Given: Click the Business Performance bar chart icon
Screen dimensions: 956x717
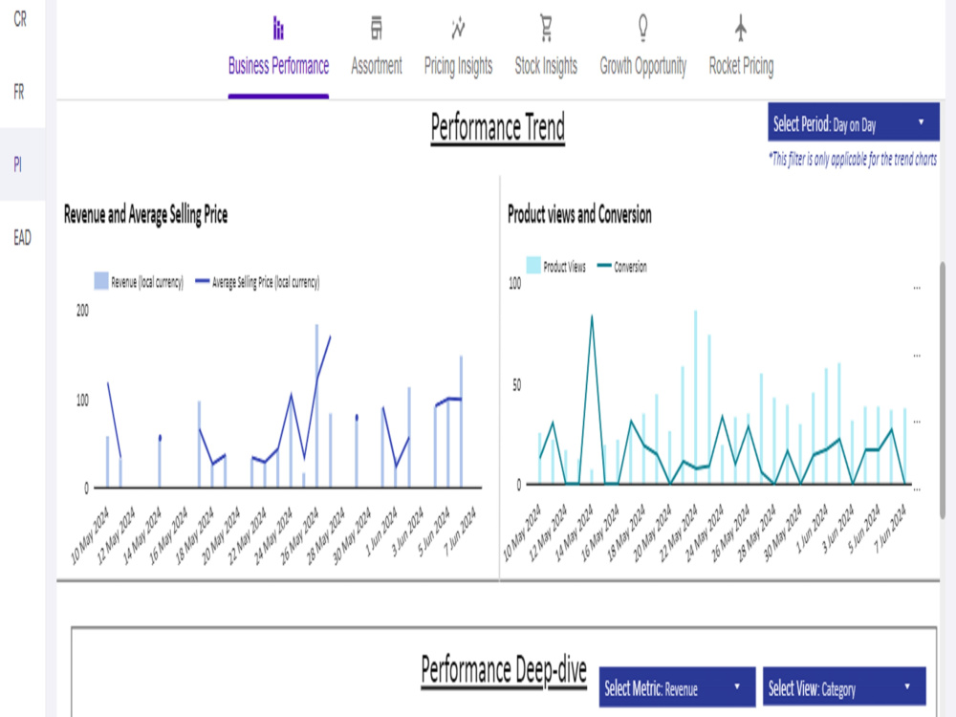Looking at the screenshot, I should pos(278,28).
